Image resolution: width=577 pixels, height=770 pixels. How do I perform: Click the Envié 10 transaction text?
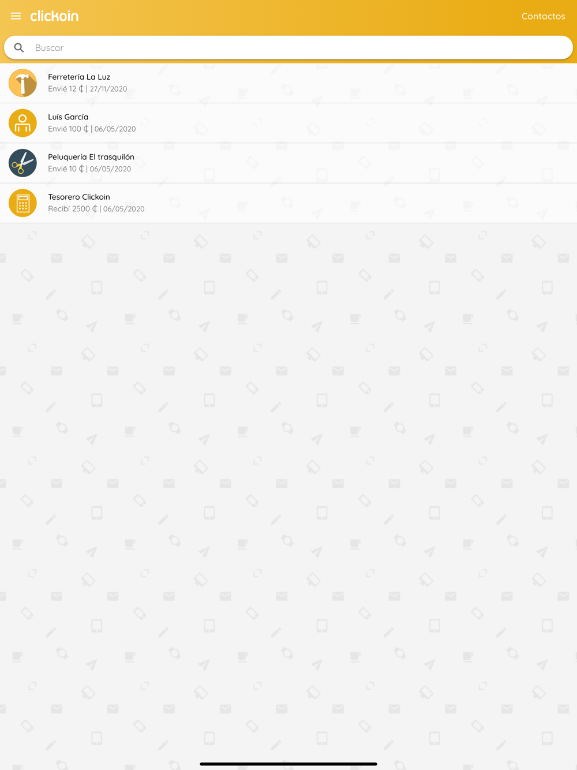pyautogui.click(x=66, y=169)
